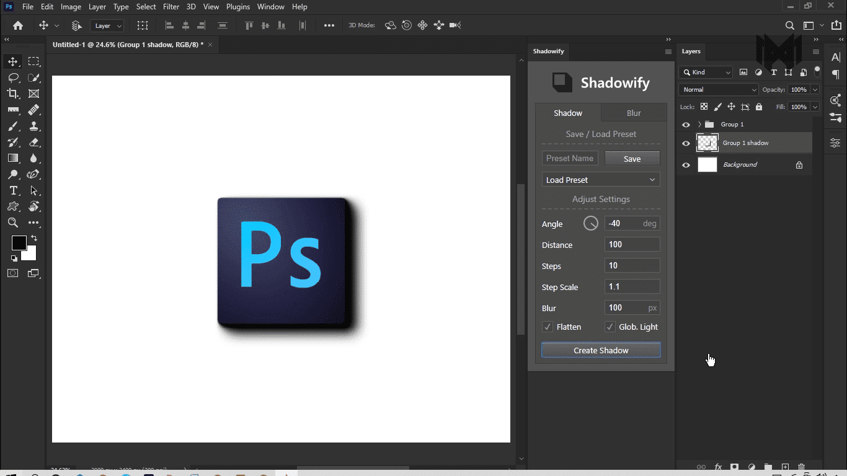This screenshot has height=476, width=847.
Task: Open more align options (three dots)
Action: click(329, 25)
